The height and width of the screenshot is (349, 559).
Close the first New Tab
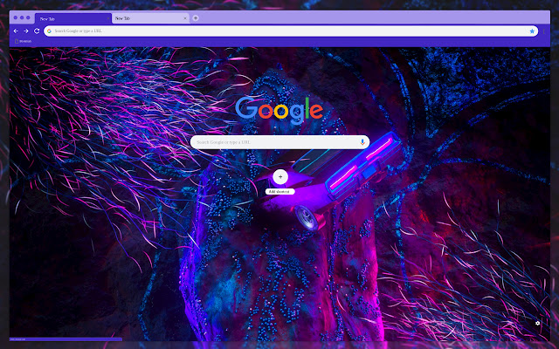point(108,18)
